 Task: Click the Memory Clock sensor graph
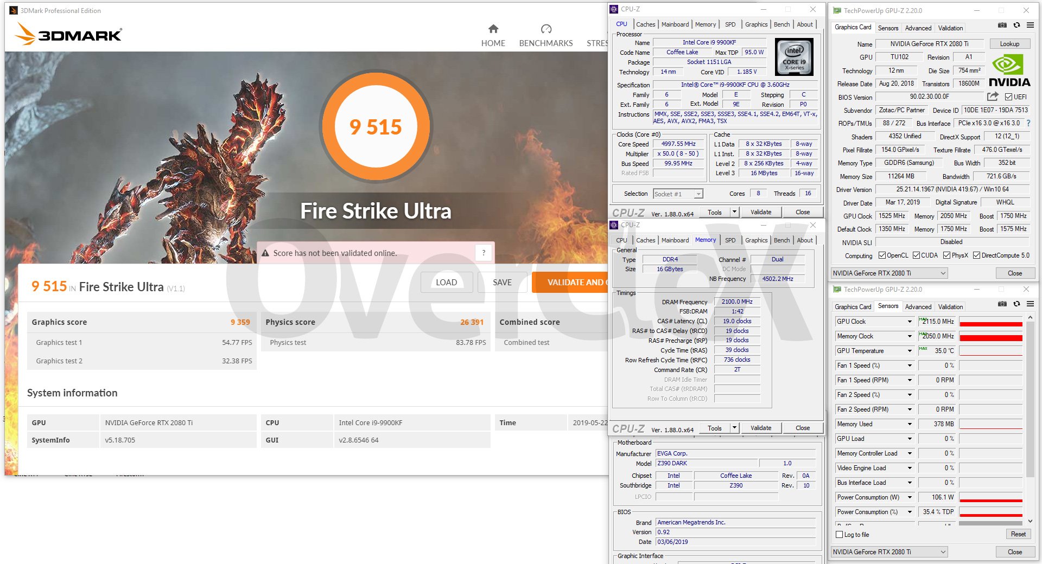(990, 336)
